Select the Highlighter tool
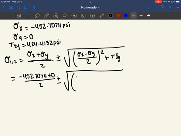Viewport: 181px width, 136px height. tap(46, 15)
